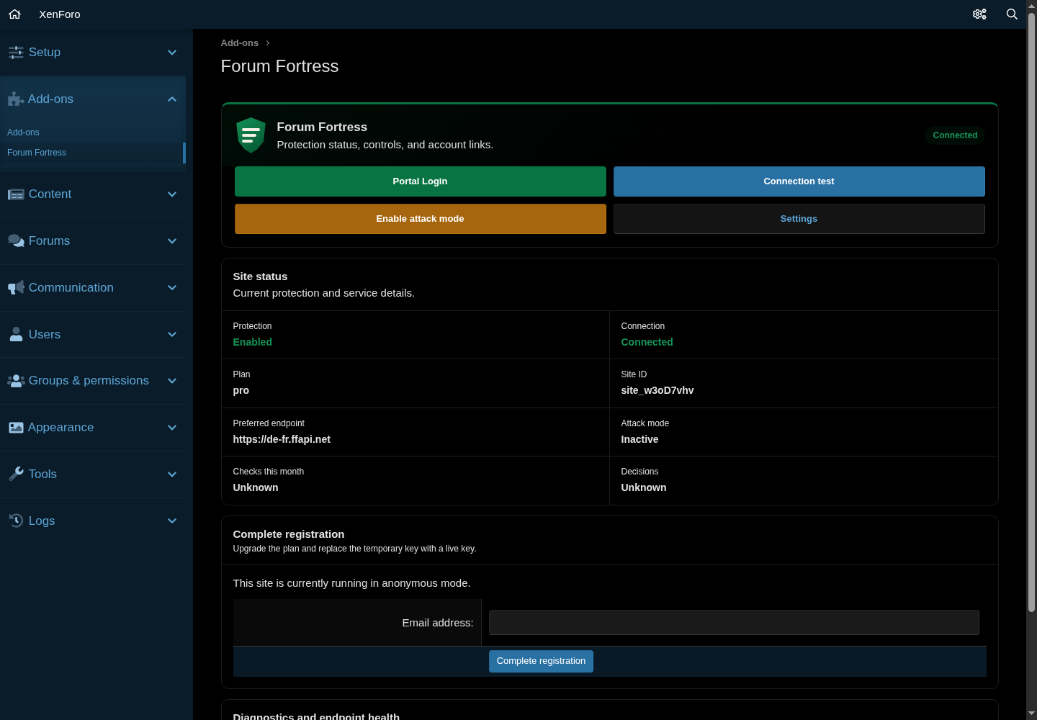Expand the Logs section chevron

pyautogui.click(x=172, y=521)
